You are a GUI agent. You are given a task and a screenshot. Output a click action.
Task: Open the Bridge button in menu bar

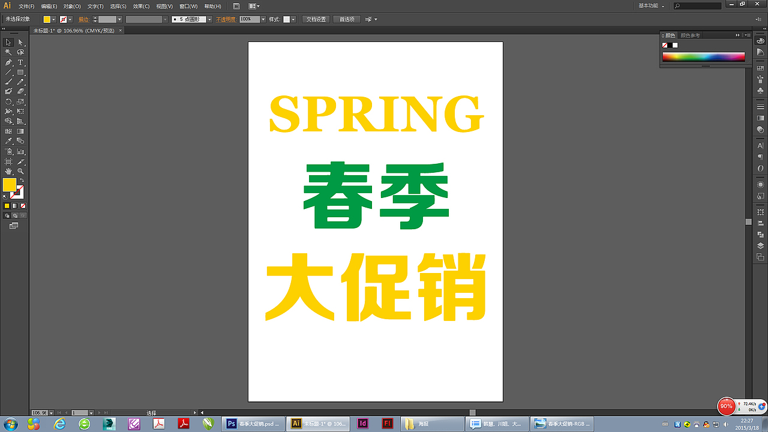(x=236, y=6)
